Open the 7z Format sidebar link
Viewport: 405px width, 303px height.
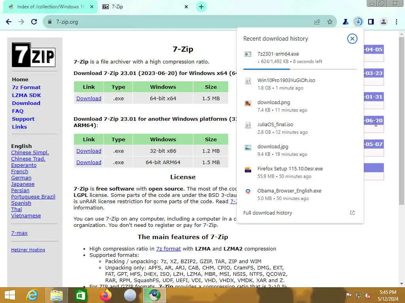[x=26, y=87]
